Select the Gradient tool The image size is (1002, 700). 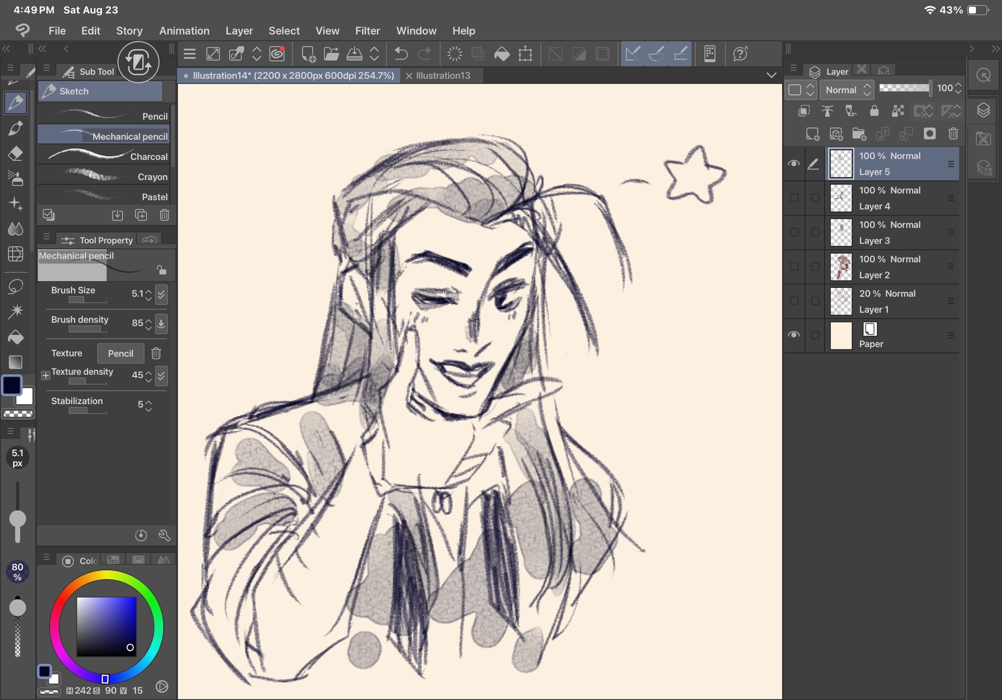pos(16,362)
